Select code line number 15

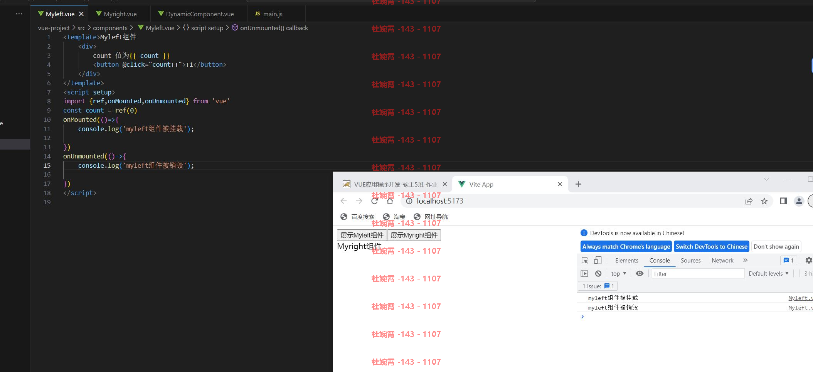(x=47, y=165)
